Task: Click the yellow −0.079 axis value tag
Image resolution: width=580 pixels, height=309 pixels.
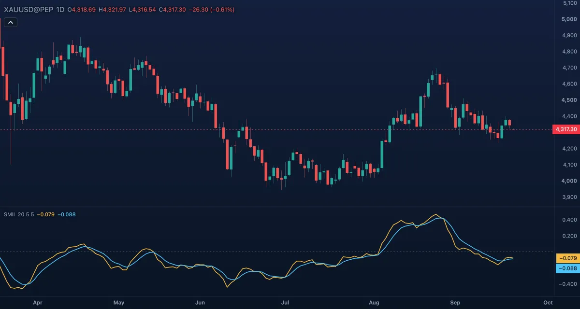Action: (x=567, y=258)
